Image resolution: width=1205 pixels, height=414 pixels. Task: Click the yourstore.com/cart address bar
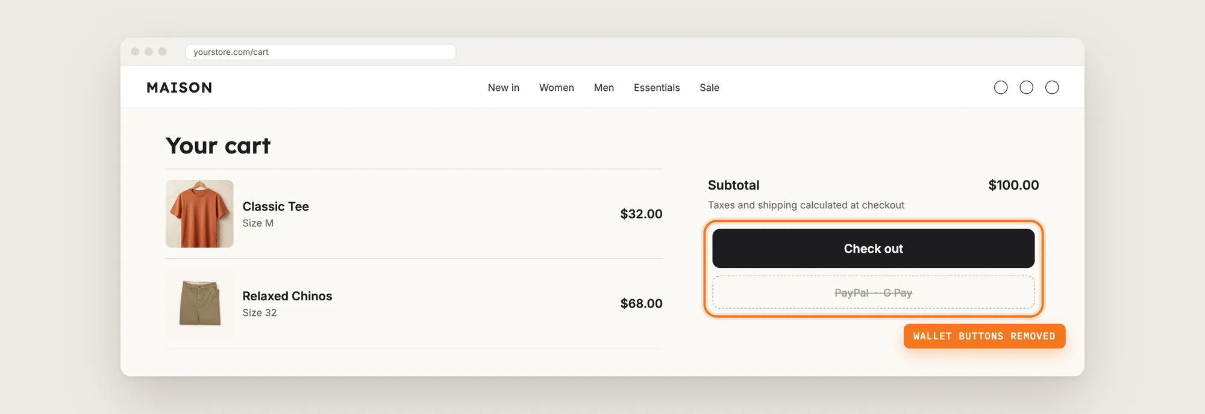coord(321,52)
